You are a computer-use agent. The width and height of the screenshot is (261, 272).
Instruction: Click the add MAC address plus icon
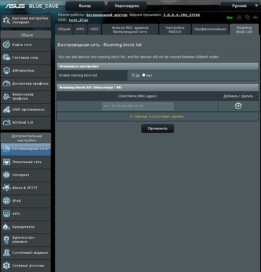[238, 106]
